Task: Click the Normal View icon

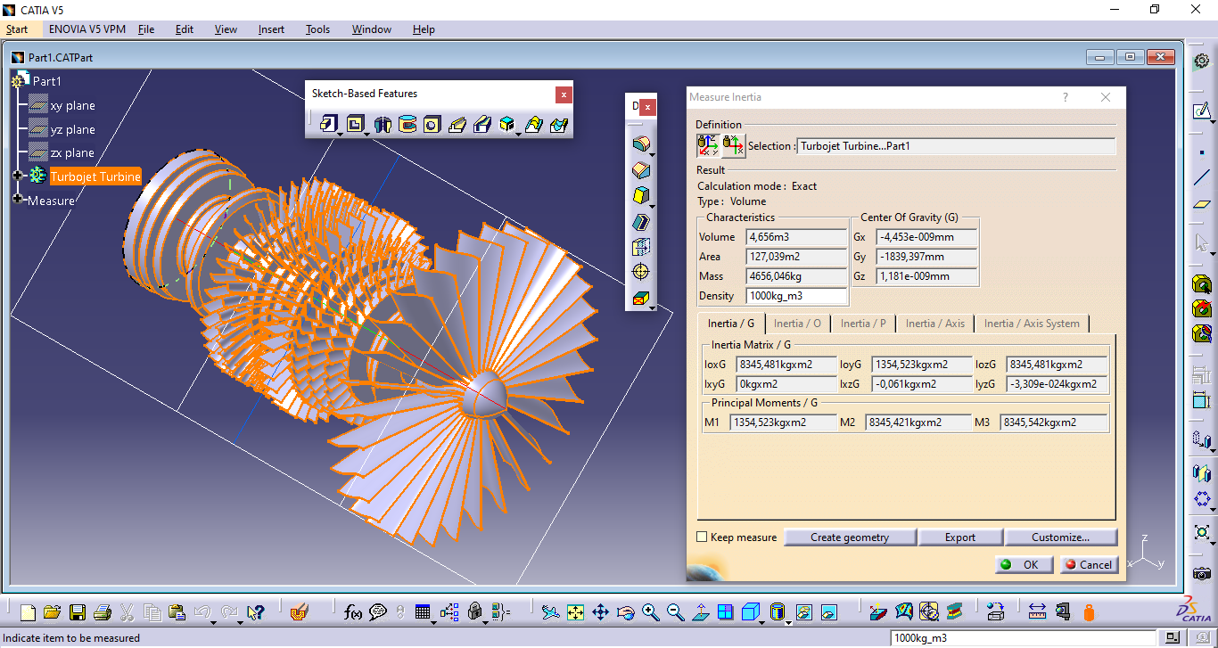Action: pyautogui.click(x=700, y=612)
